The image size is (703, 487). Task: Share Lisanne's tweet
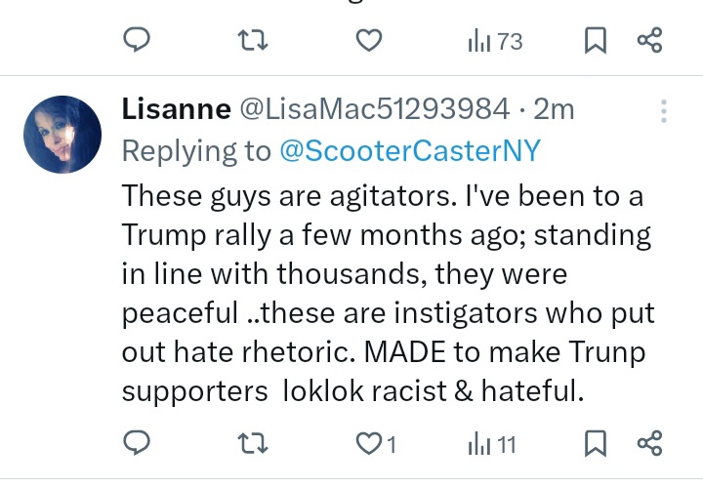[x=649, y=444]
